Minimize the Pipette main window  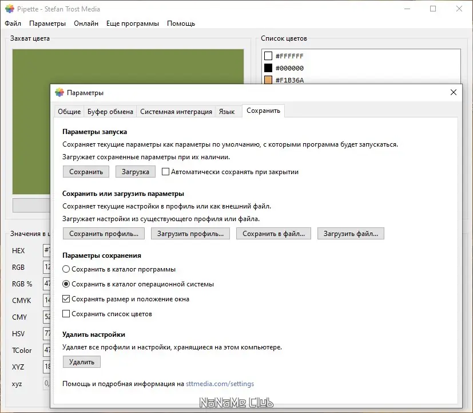point(407,9)
